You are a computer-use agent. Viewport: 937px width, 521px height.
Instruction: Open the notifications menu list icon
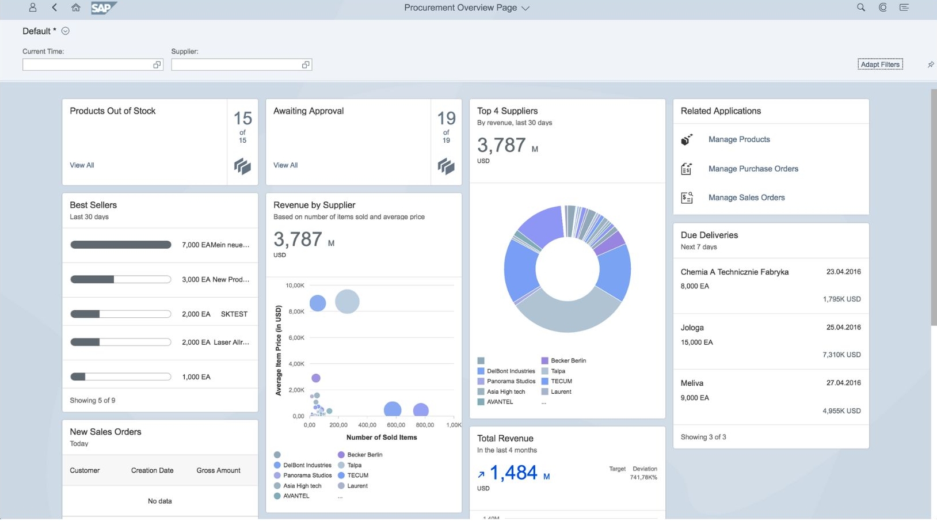tap(904, 7)
